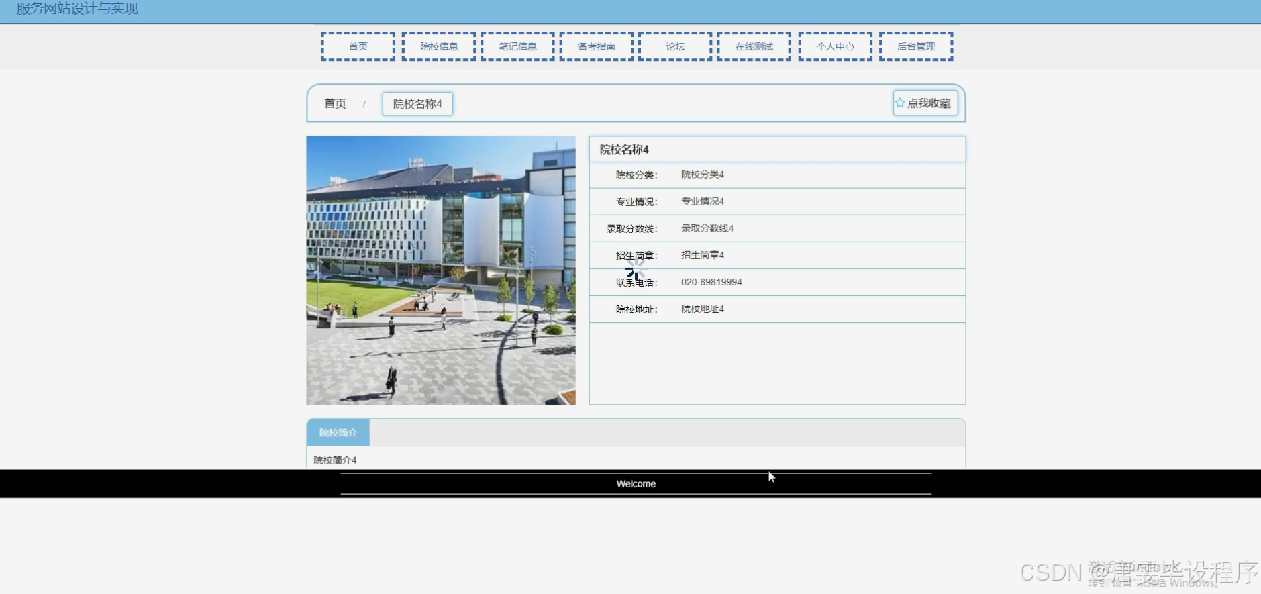Click the 院校分类4 value
Viewport: 1261px width, 594px height.
[703, 175]
